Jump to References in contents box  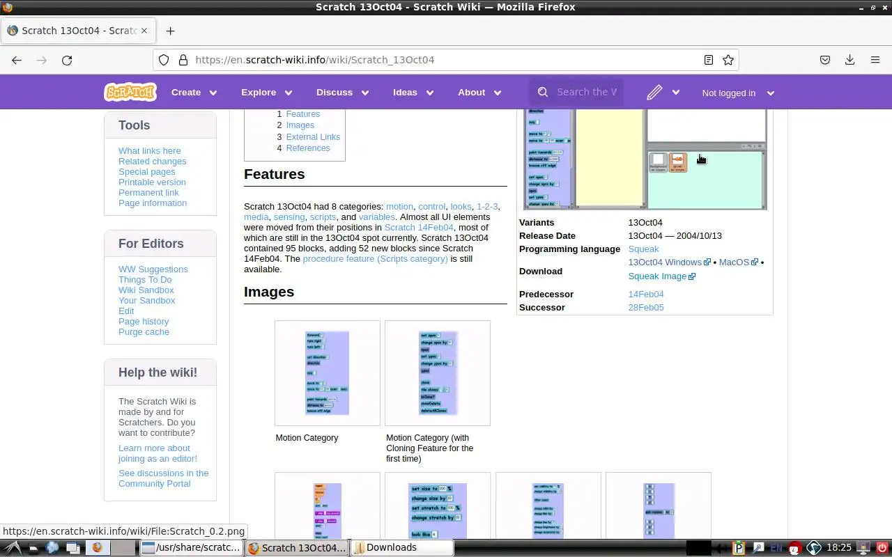pyautogui.click(x=307, y=148)
